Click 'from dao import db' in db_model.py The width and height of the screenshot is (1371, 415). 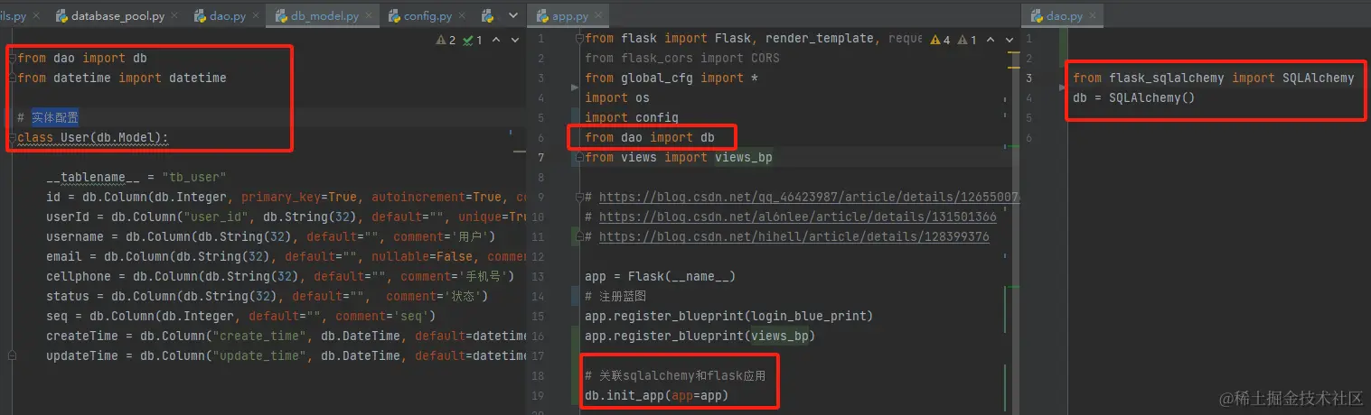82,58
